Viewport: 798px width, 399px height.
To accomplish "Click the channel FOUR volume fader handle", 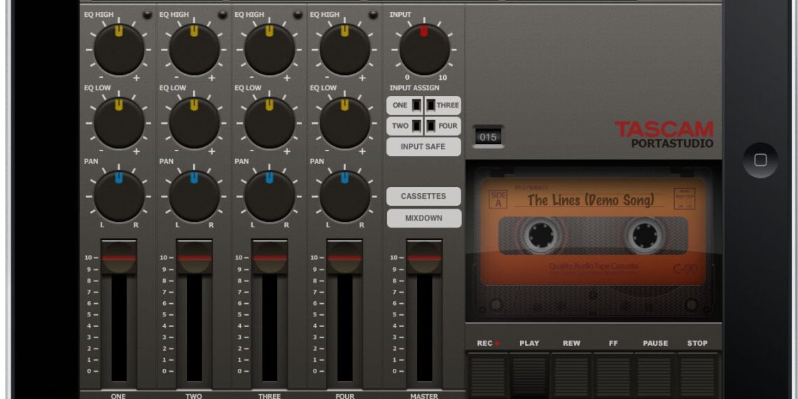I will point(345,257).
